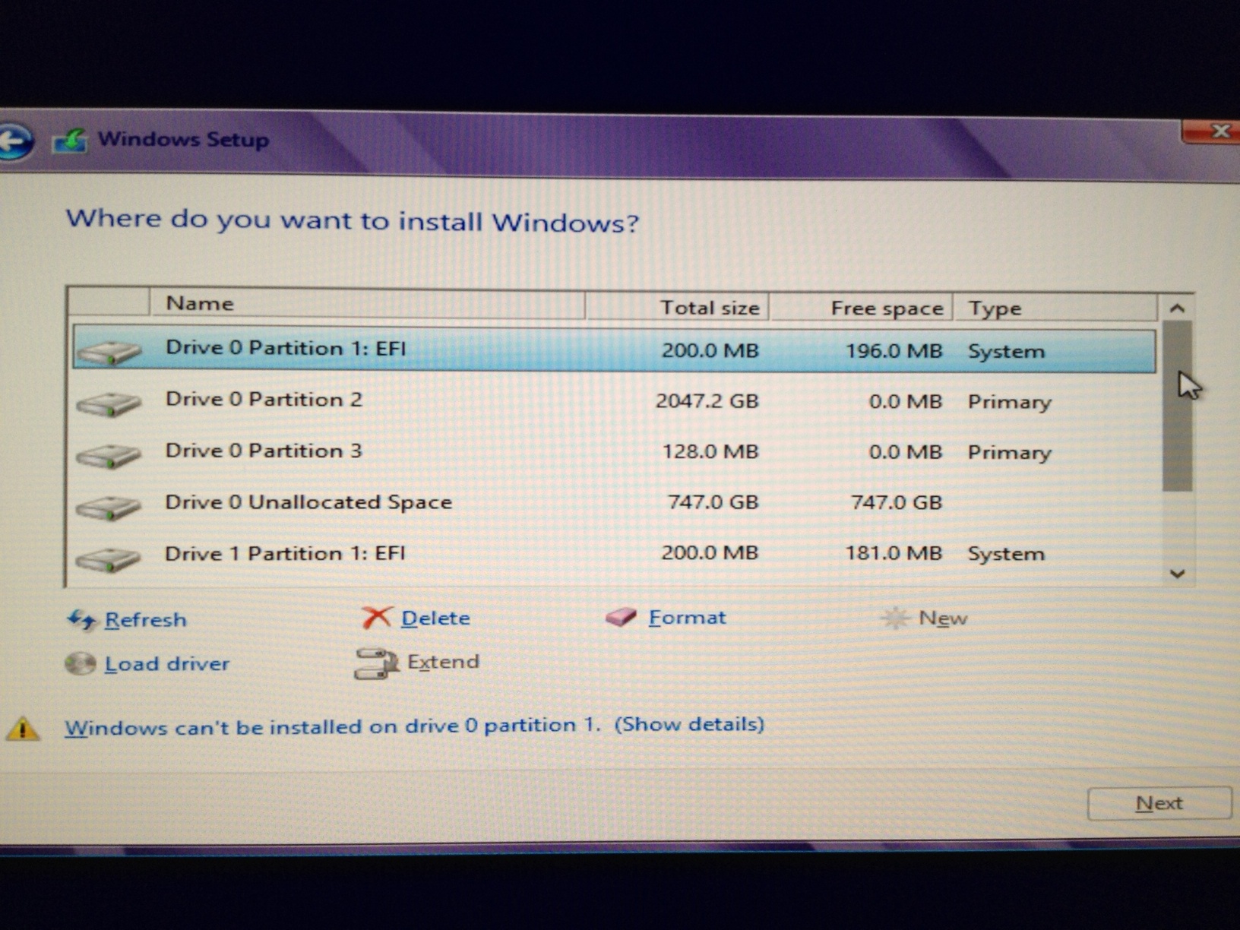The image size is (1240, 930).
Task: Click the 2047.2 GB total size value
Action: click(707, 401)
